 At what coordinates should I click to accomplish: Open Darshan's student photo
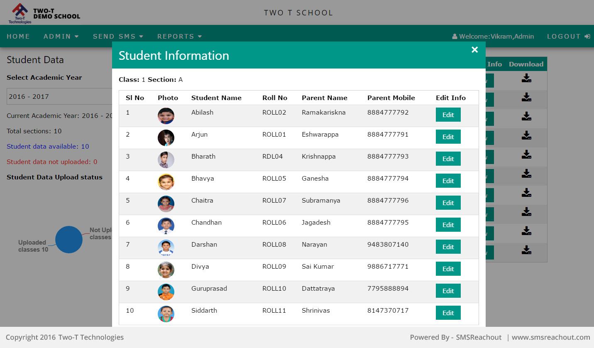pos(166,248)
